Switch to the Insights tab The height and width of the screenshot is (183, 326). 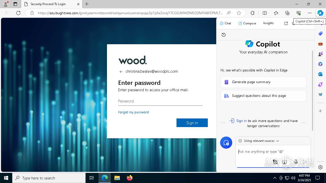268,23
